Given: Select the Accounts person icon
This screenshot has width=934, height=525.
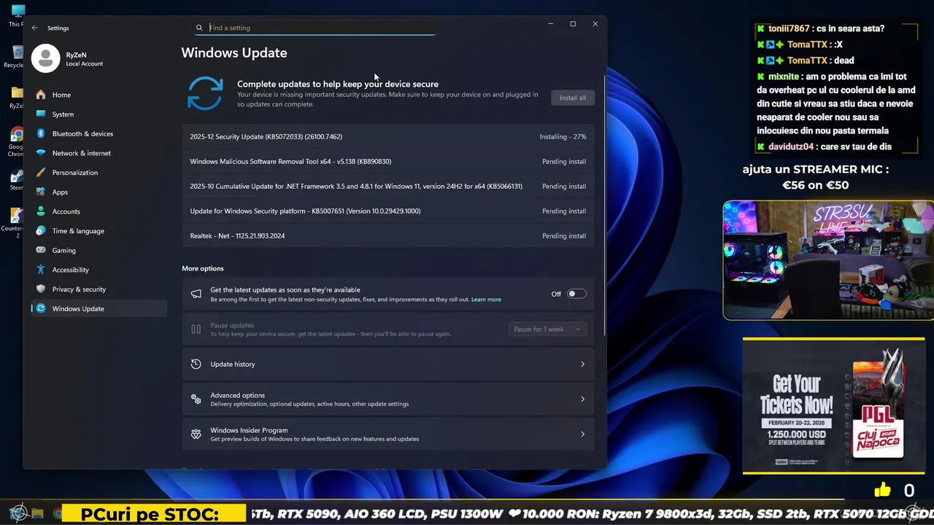Looking at the screenshot, I should pos(41,211).
